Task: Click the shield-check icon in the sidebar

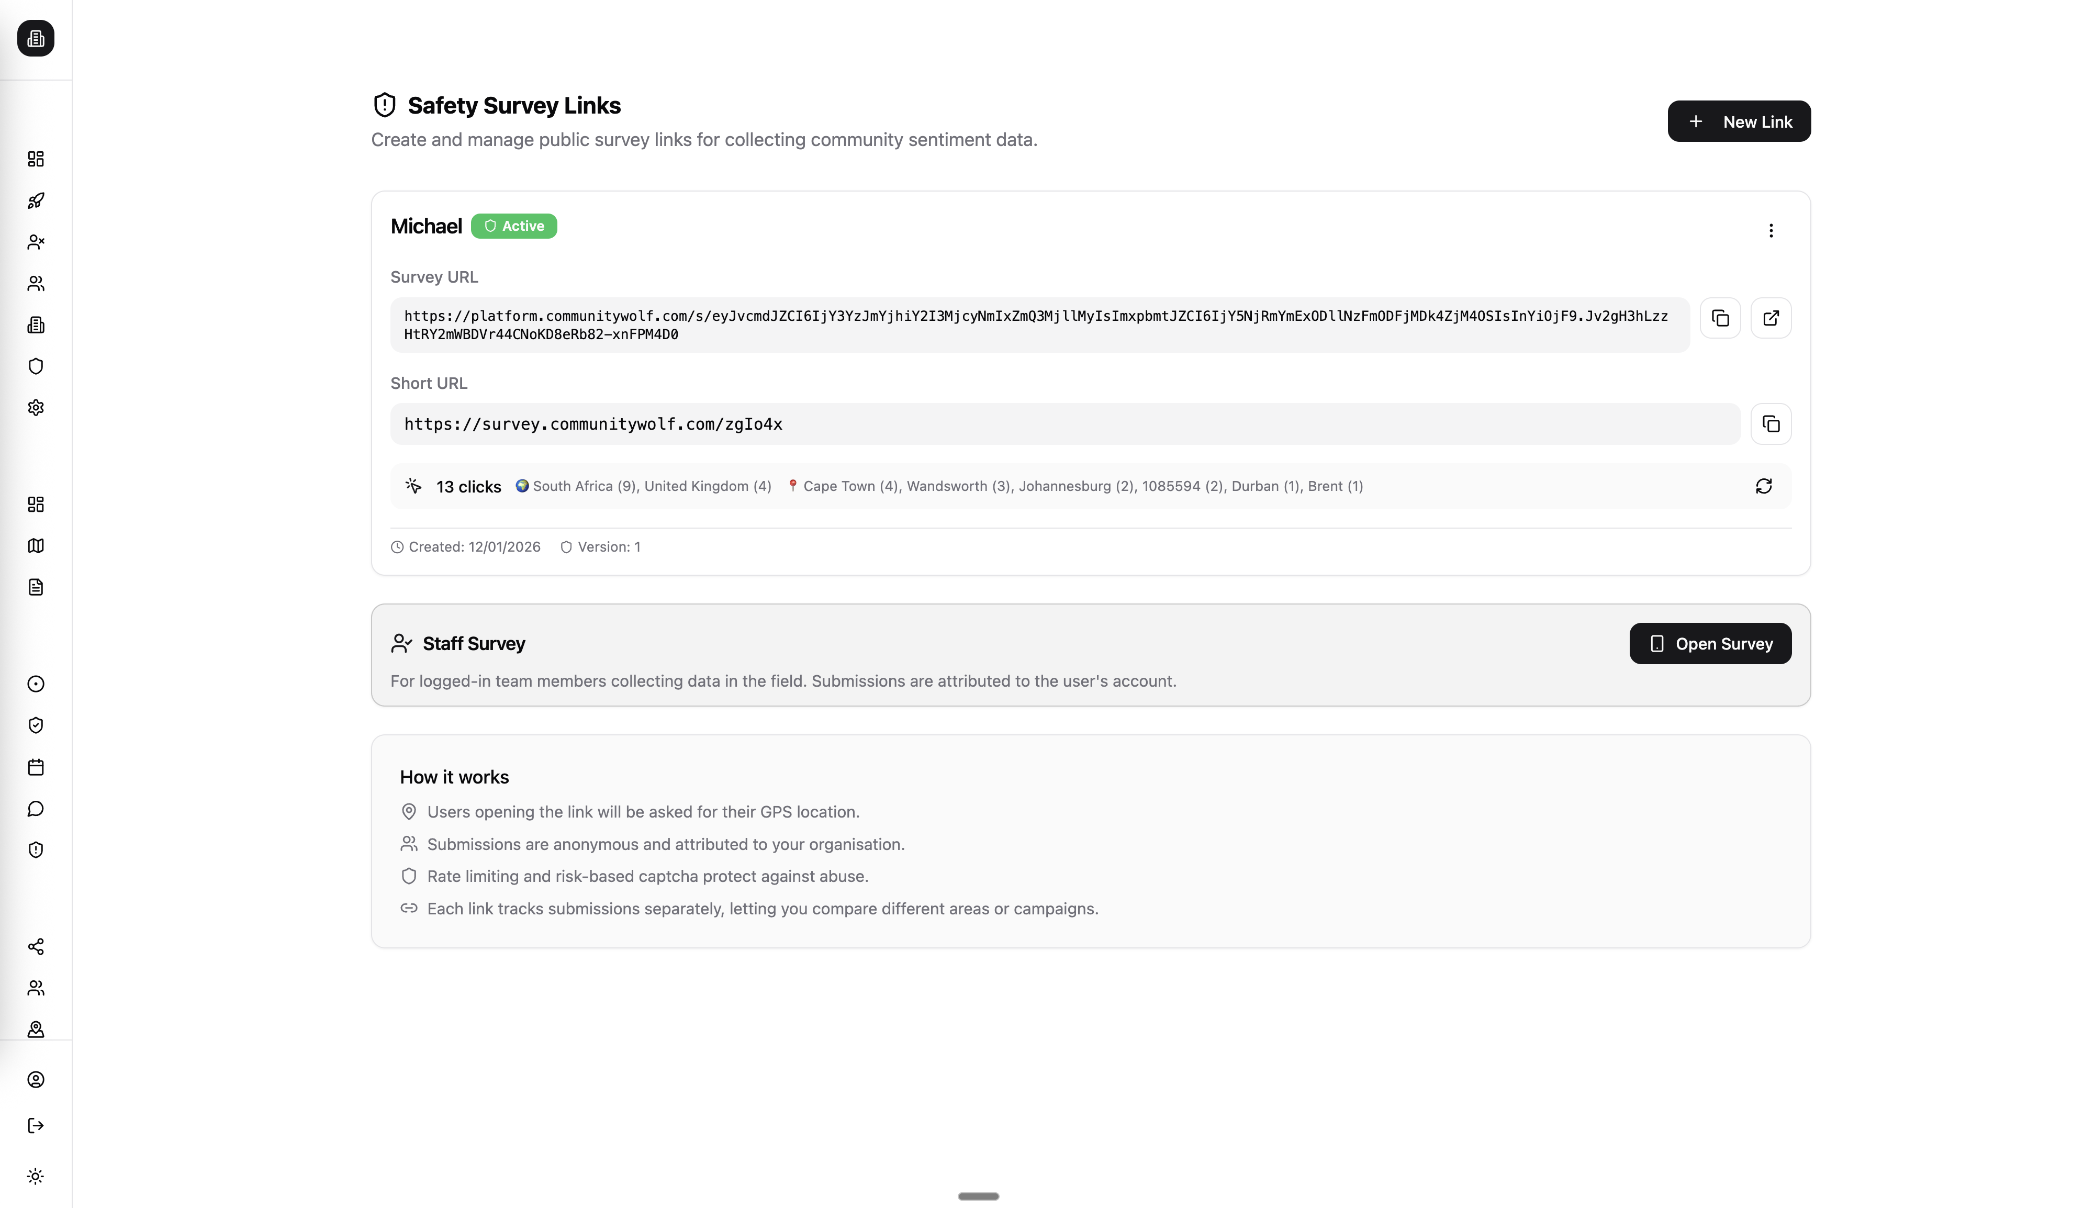Action: point(36,725)
